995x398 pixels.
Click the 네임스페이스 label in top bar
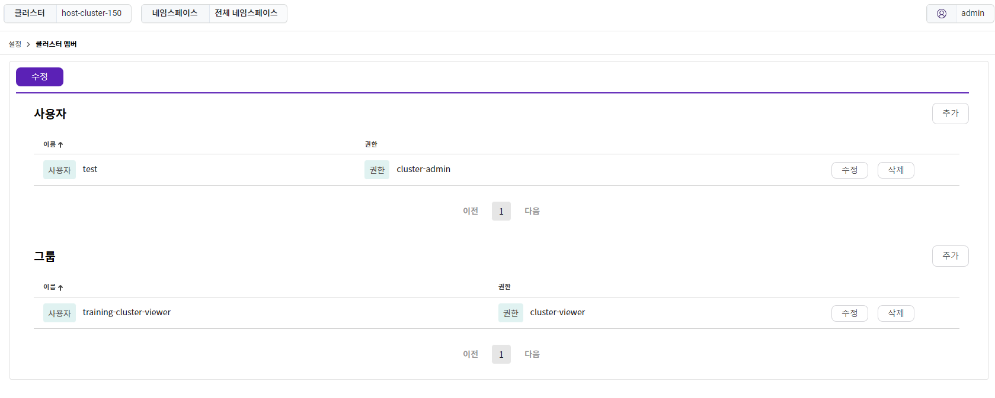pyautogui.click(x=175, y=14)
